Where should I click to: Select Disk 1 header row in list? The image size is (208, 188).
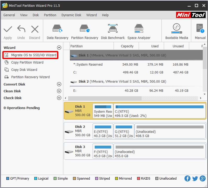tap(136, 55)
